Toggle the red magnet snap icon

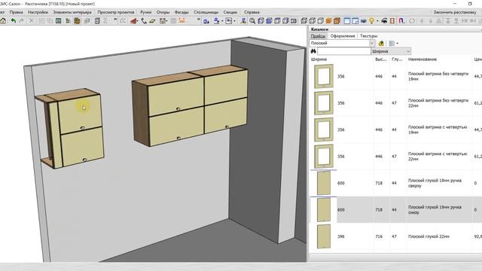[401, 21]
